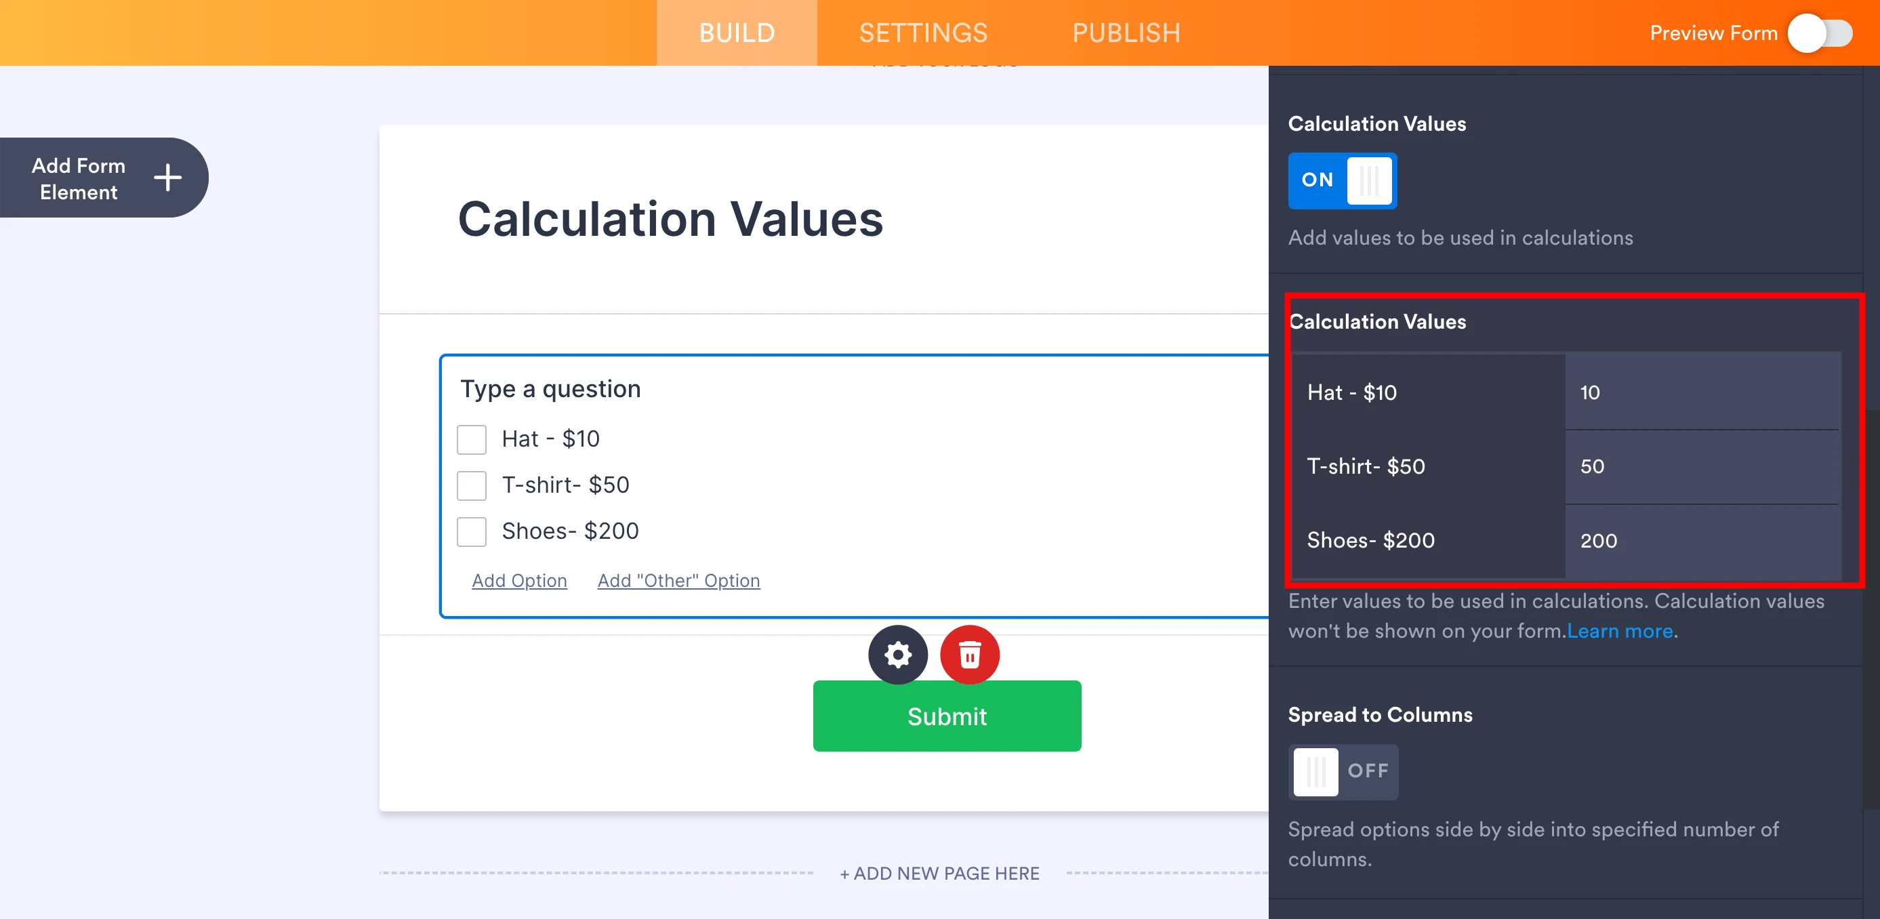Click the plus icon to add form element
Screen dimensions: 1880x919
[168, 178]
